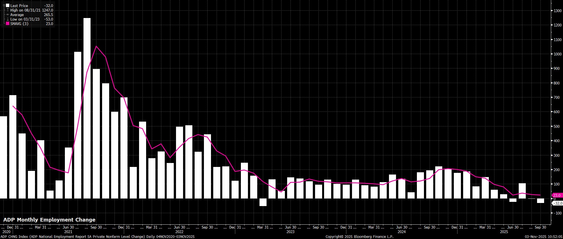
Task: Click the Low marker icon in legend
Action: point(8,19)
